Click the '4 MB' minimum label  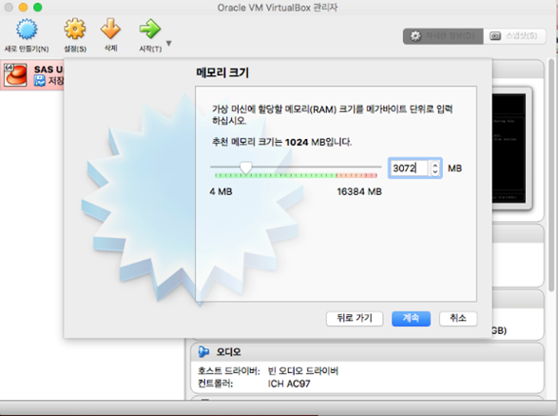[221, 191]
